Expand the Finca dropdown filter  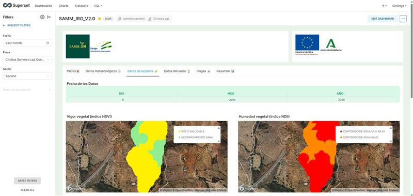[27, 59]
